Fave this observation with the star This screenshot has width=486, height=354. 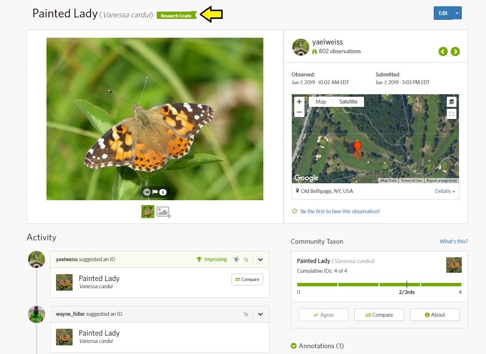[294, 211]
